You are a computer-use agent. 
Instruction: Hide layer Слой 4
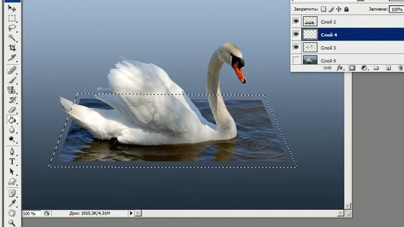[x=296, y=34]
